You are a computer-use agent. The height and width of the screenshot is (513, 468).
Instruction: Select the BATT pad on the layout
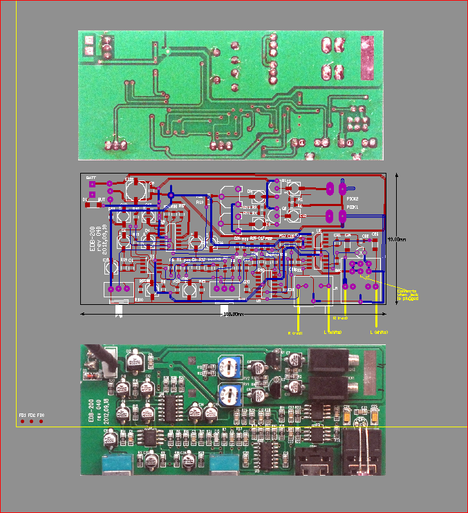91,184
